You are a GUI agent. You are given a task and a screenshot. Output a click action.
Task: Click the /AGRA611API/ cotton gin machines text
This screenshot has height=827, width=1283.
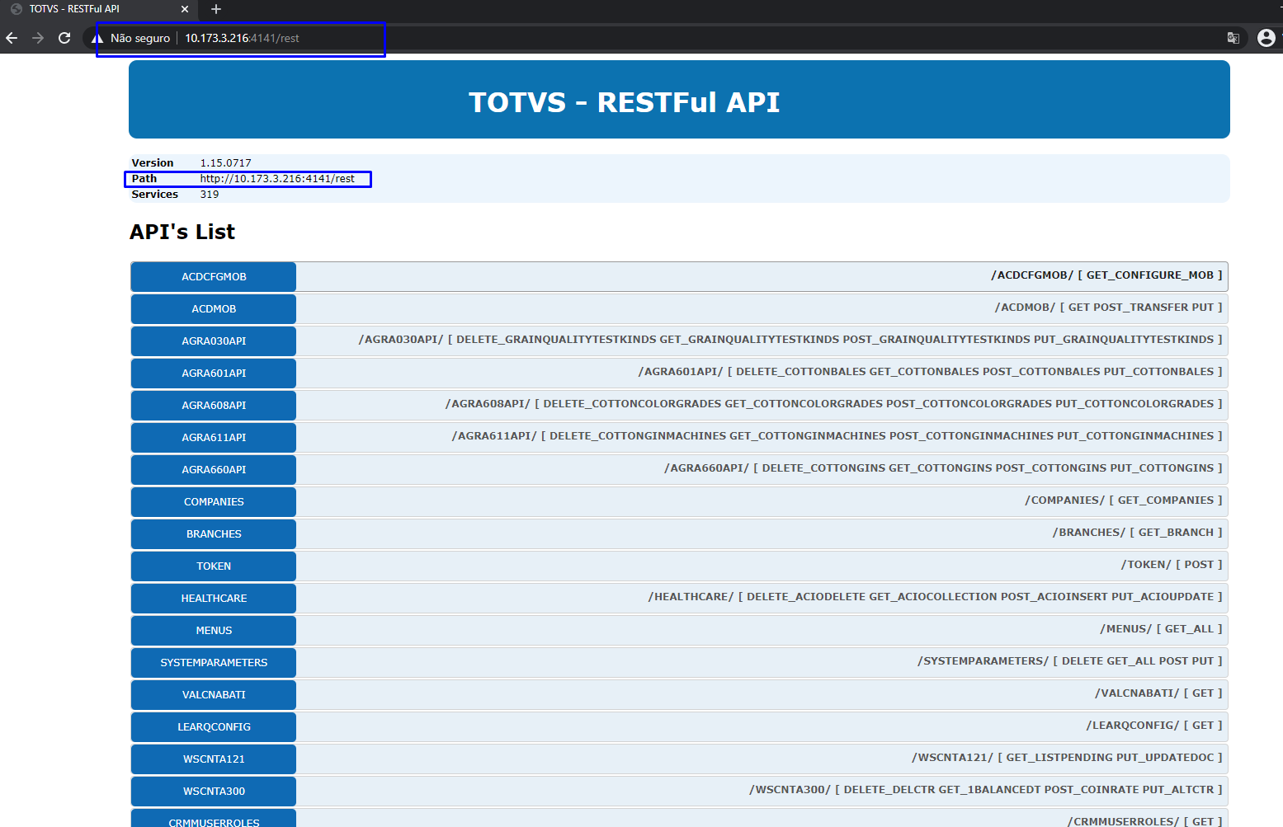tap(837, 436)
